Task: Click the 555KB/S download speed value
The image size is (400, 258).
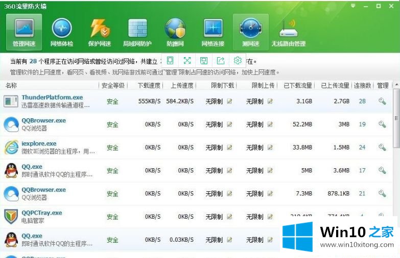Action: [x=150, y=101]
